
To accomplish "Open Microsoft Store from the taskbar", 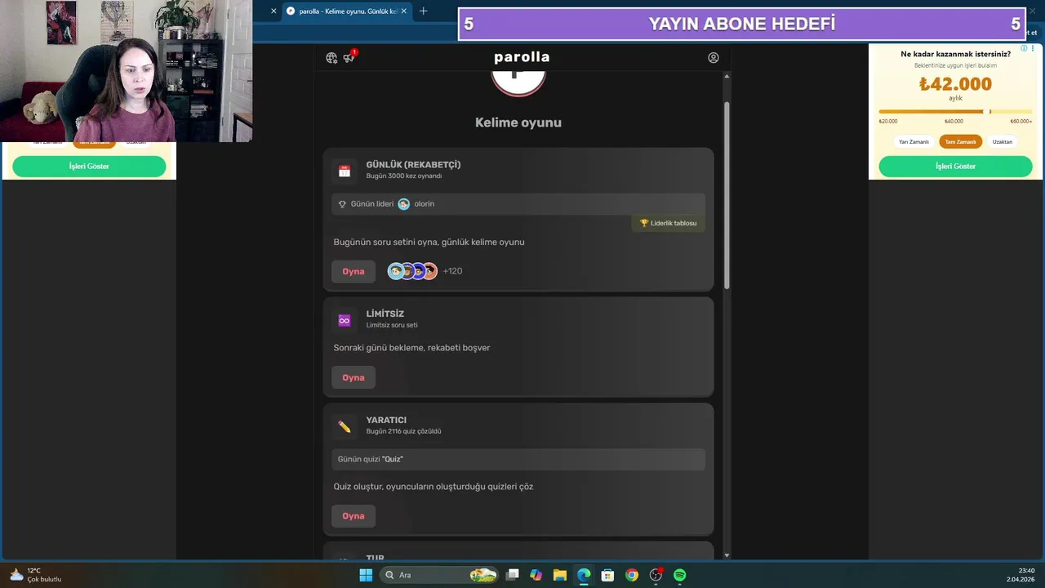I will 607,575.
